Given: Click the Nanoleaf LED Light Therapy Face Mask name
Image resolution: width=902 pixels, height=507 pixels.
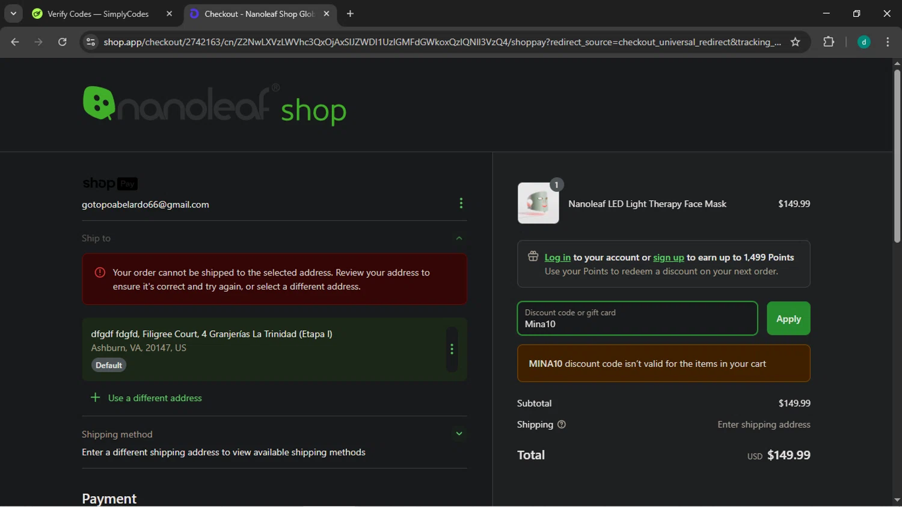Looking at the screenshot, I should coord(647,204).
